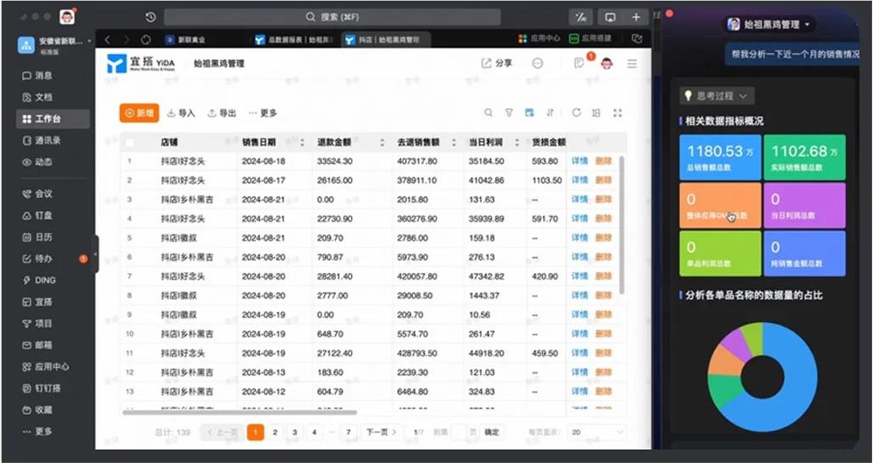This screenshot has height=463, width=873.
Task: Sort by 销售日期 column arrows
Action: [x=302, y=143]
